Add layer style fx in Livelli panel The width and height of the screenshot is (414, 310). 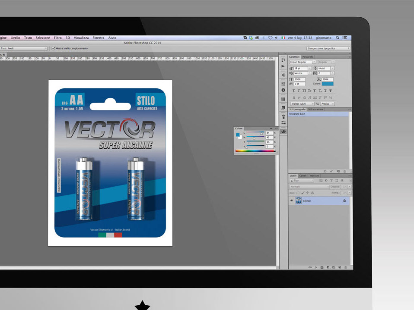(x=316, y=267)
